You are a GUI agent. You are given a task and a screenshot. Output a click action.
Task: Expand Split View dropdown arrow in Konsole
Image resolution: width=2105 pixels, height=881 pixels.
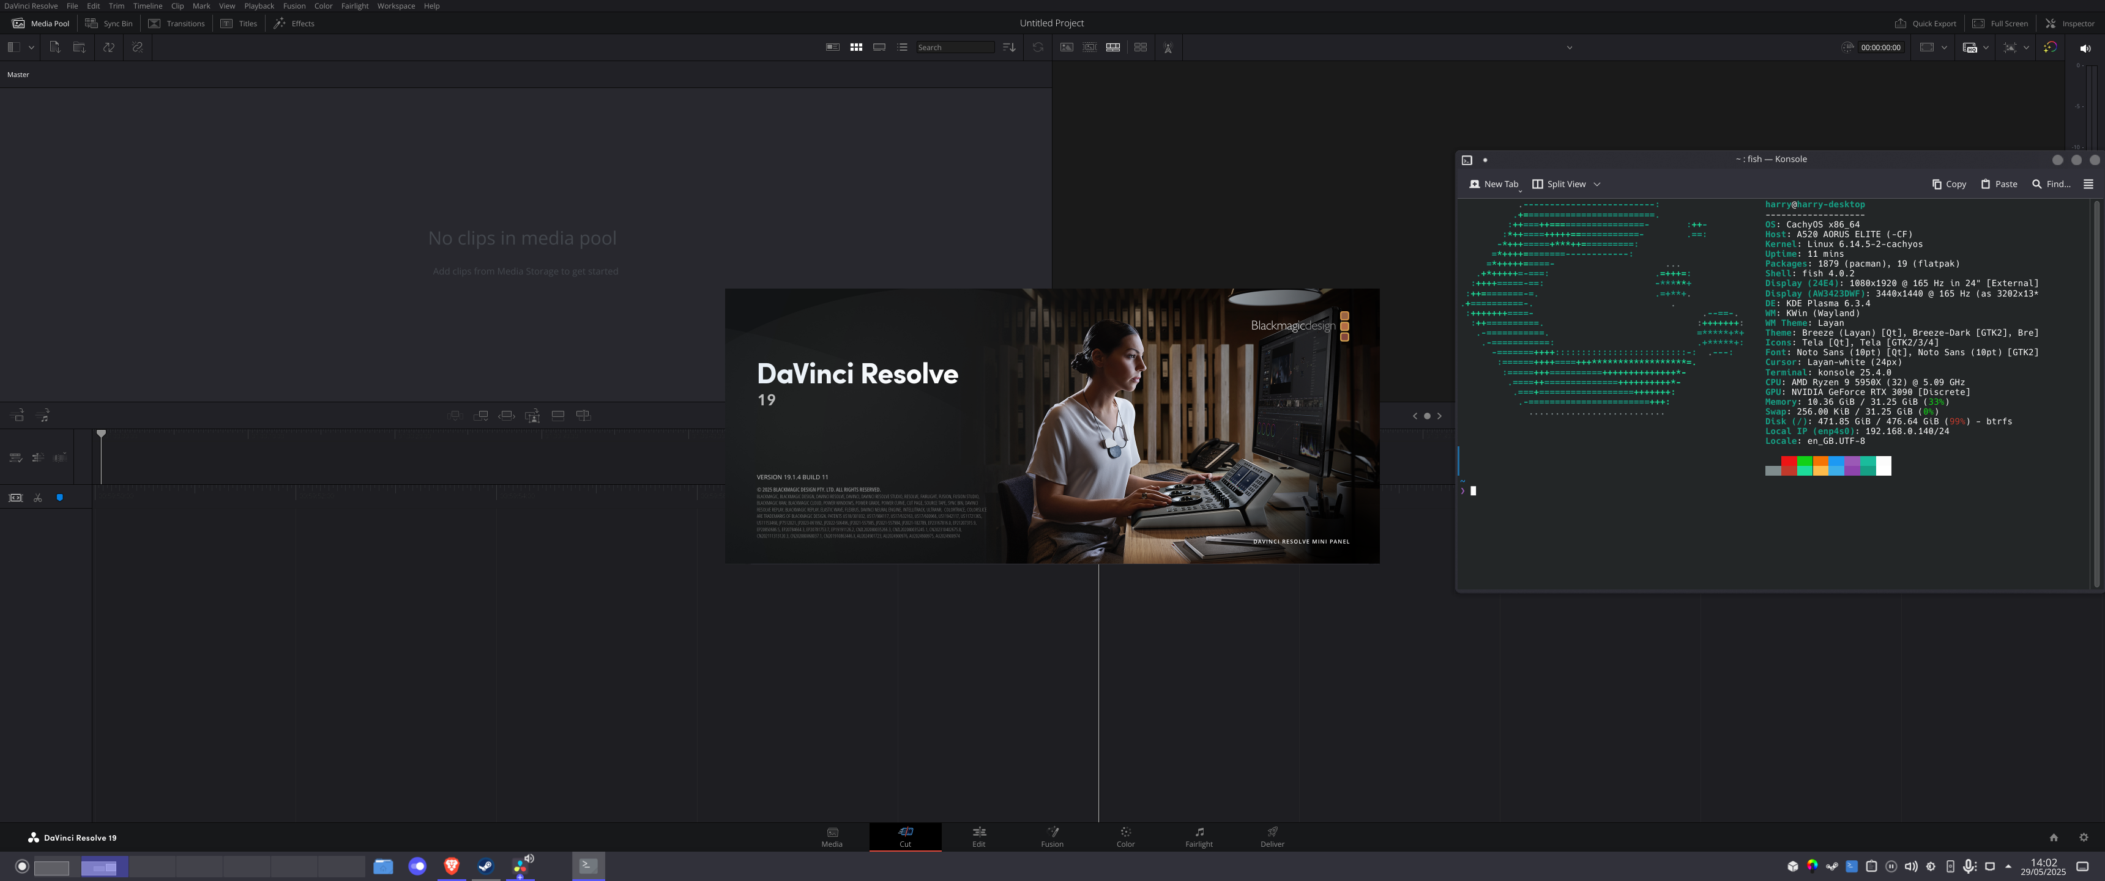pyautogui.click(x=1596, y=185)
